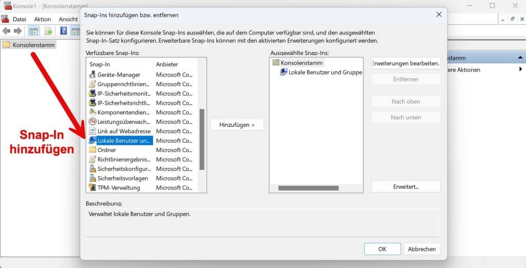Select the Komponentendienste snap-in icon
The image size is (526, 268).
[92, 112]
